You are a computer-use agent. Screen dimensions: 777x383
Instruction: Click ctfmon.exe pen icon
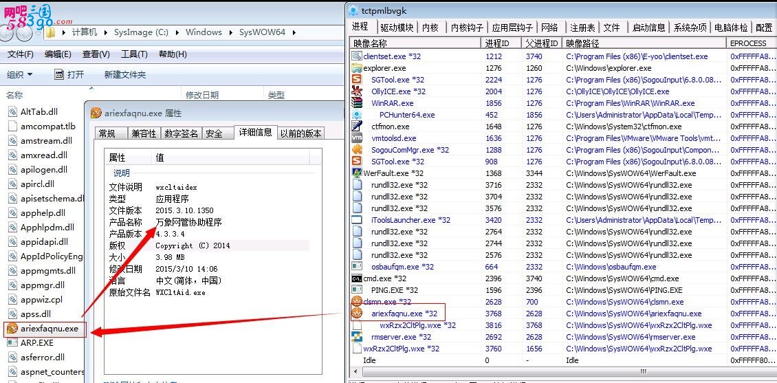click(x=357, y=127)
